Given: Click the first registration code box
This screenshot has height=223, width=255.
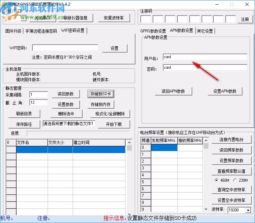Looking at the screenshot, I should click(146, 19).
